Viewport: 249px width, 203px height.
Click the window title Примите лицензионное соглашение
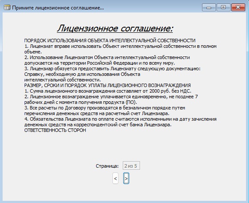pyautogui.click(x=58, y=8)
